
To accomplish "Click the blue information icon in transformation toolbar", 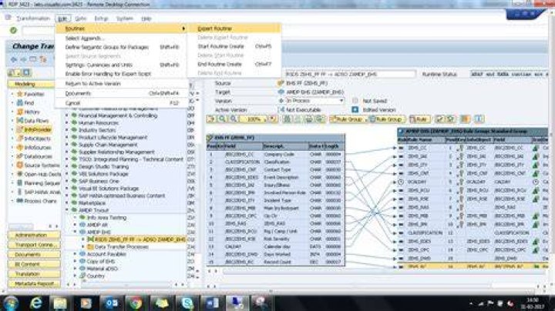I will coord(479,119).
